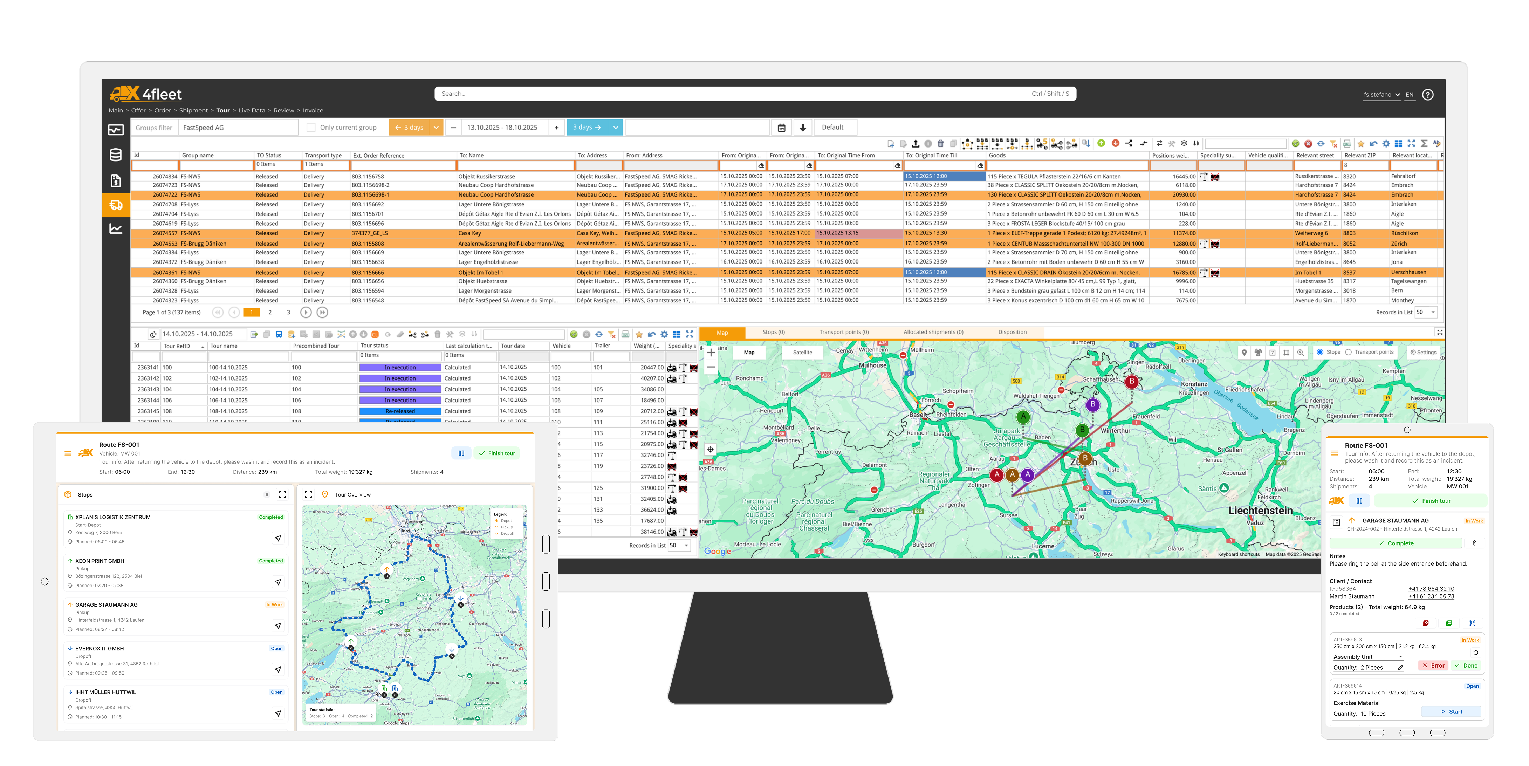Open Assembly Unit dropdown on phone
This screenshot has height=766, width=1529.
1369,657
